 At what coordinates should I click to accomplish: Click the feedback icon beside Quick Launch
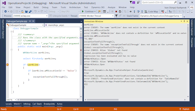tap(138, 2)
